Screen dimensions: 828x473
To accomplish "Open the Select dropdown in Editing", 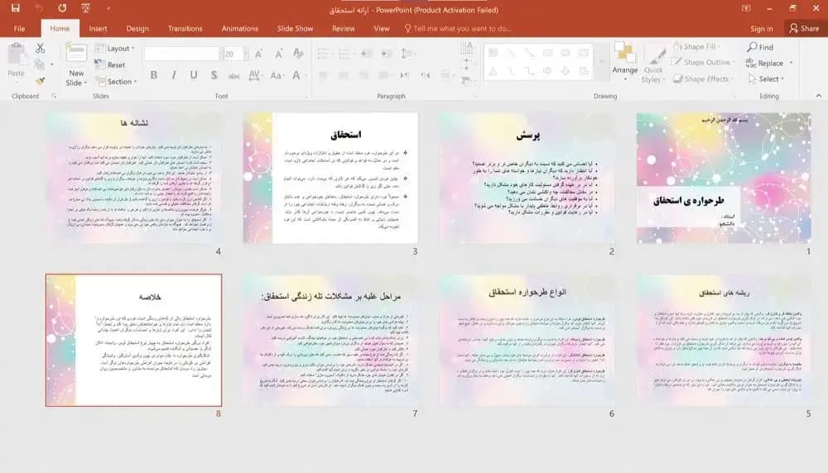I will (766, 79).
